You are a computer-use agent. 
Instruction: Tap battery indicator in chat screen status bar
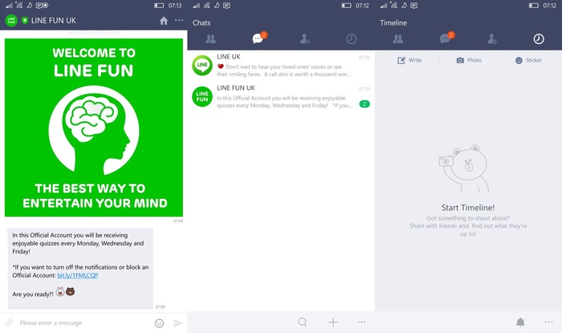coord(159,6)
